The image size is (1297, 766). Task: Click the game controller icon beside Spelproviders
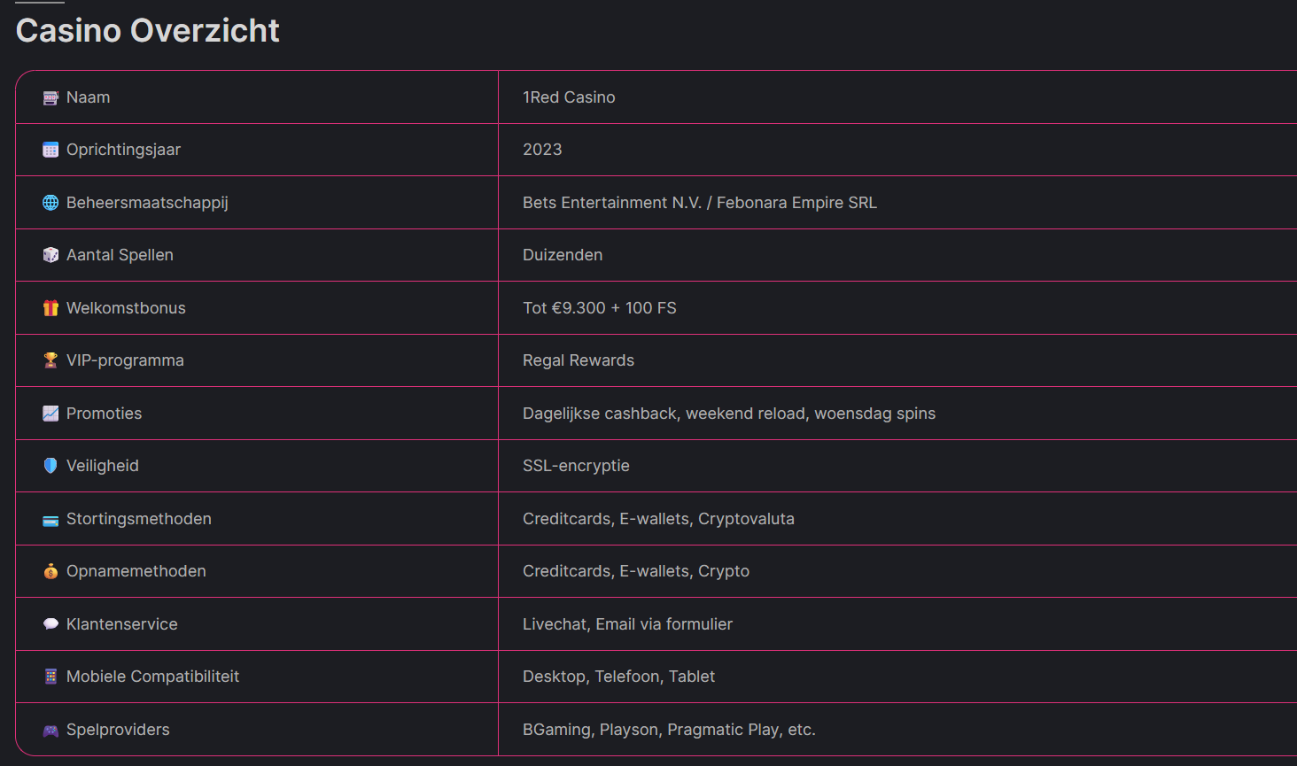click(50, 731)
